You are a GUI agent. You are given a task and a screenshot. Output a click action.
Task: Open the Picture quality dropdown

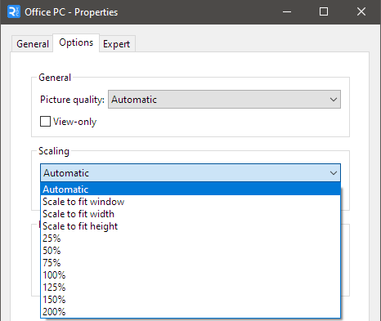point(224,100)
